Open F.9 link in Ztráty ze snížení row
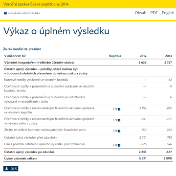The height and width of the screenshot is (176, 176). click(116, 131)
